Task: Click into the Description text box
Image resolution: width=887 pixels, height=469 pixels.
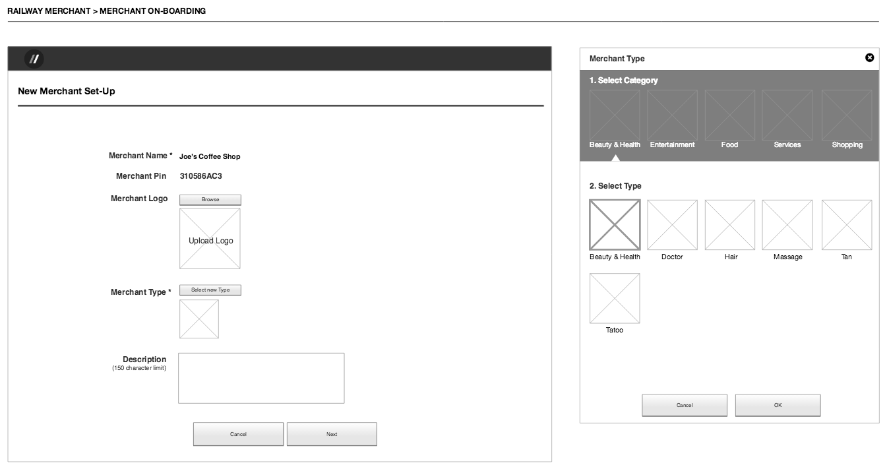Action: point(261,378)
